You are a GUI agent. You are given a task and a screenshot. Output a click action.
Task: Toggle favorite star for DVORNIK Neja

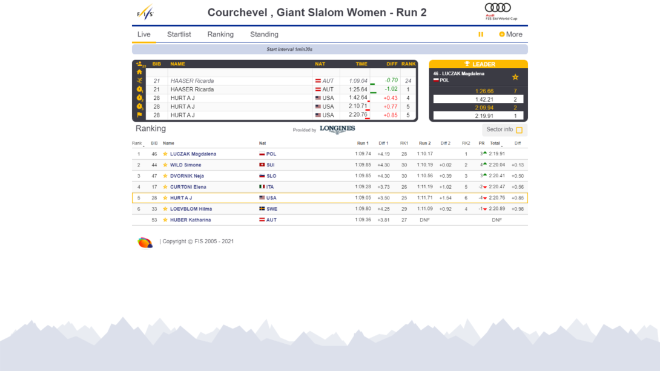tap(165, 176)
